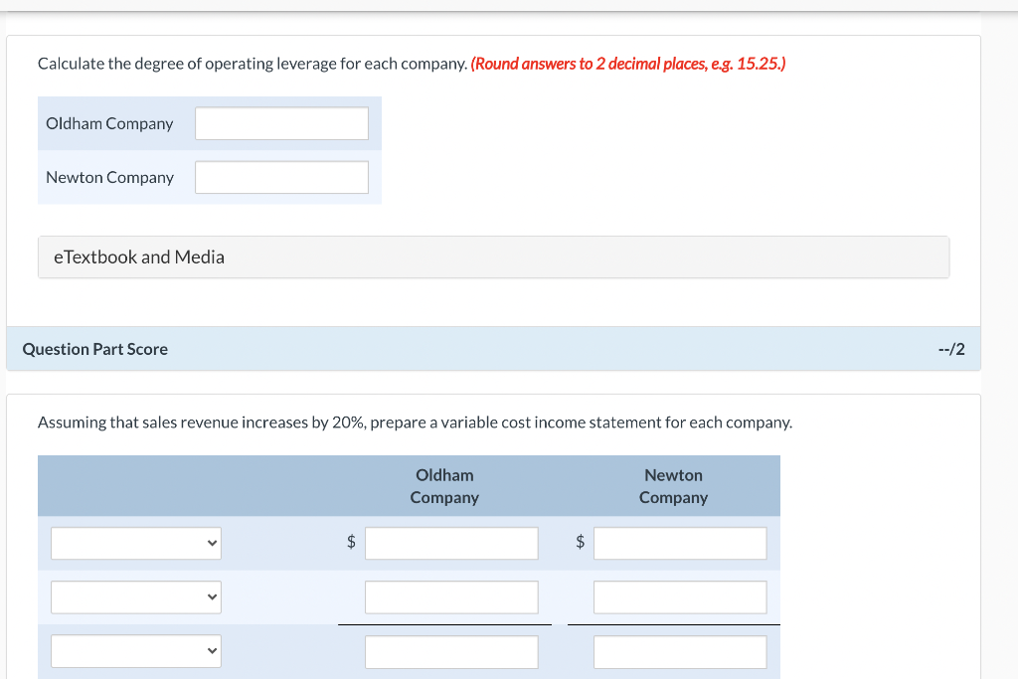This screenshot has height=679, width=1018.
Task: Click the Newton Company leverage input field
Action: click(x=281, y=177)
